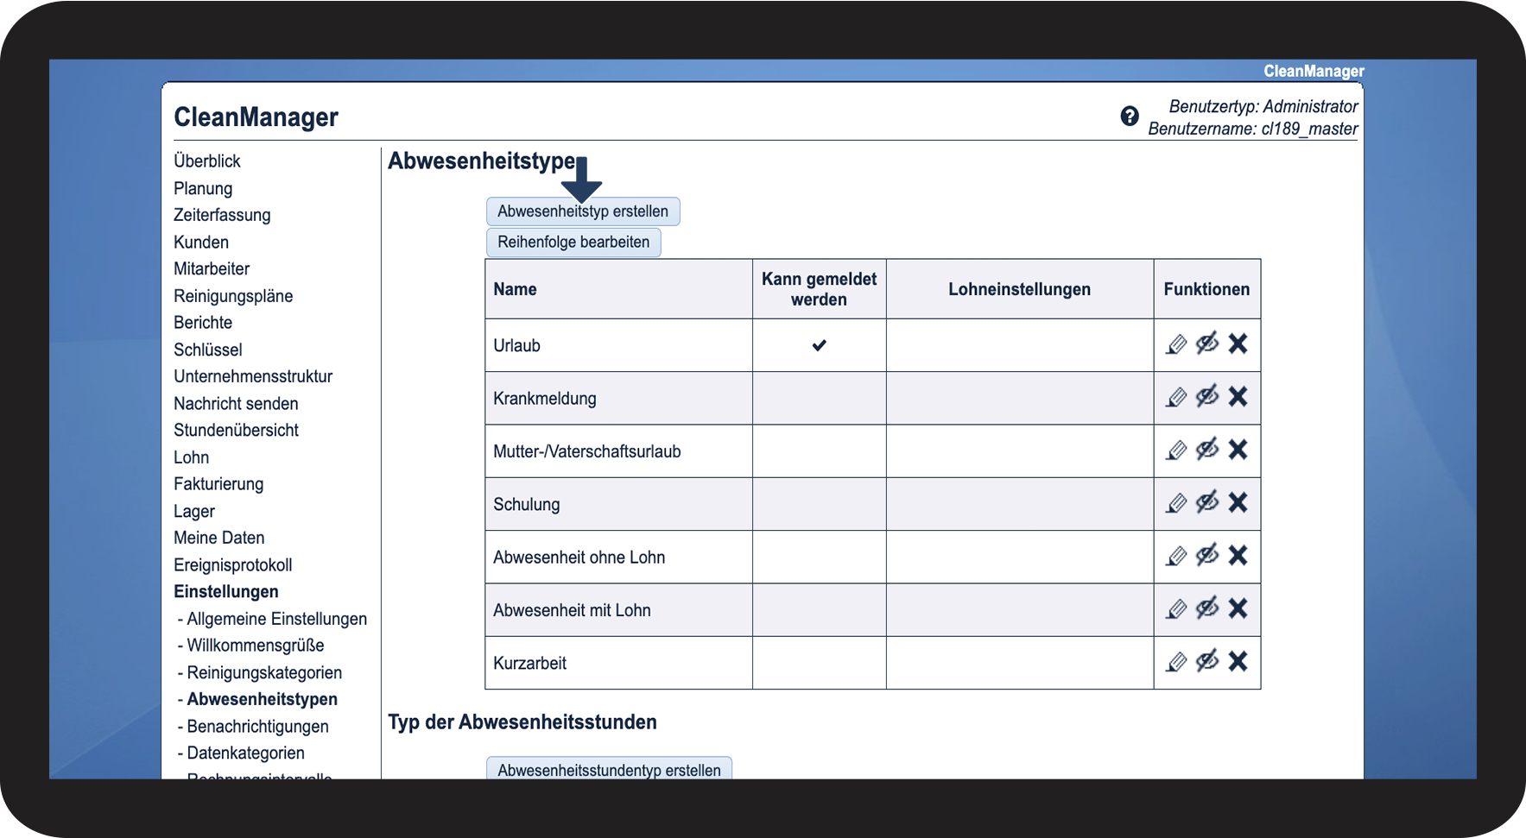Open the Stundenübersicht page
1526x838 pixels.
pos(236,431)
